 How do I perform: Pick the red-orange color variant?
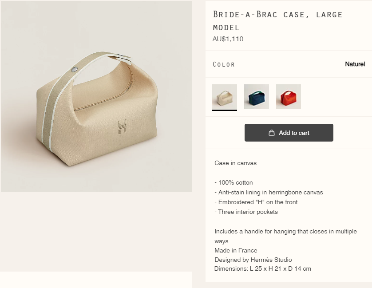(x=289, y=97)
